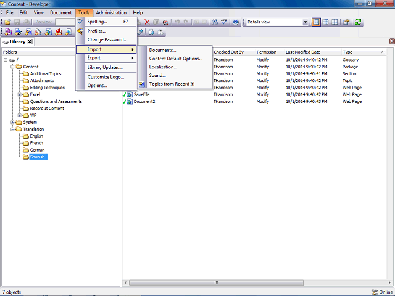395x296 pixels.
Task: Click the magnifier icon next to undo
Action: click(165, 22)
